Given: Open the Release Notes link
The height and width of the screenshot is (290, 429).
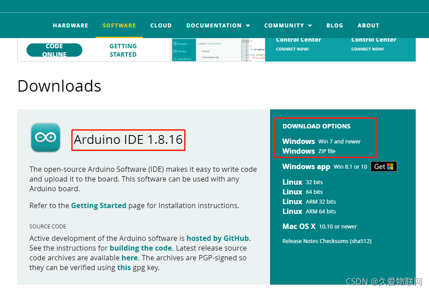Looking at the screenshot, I should click(301, 241).
